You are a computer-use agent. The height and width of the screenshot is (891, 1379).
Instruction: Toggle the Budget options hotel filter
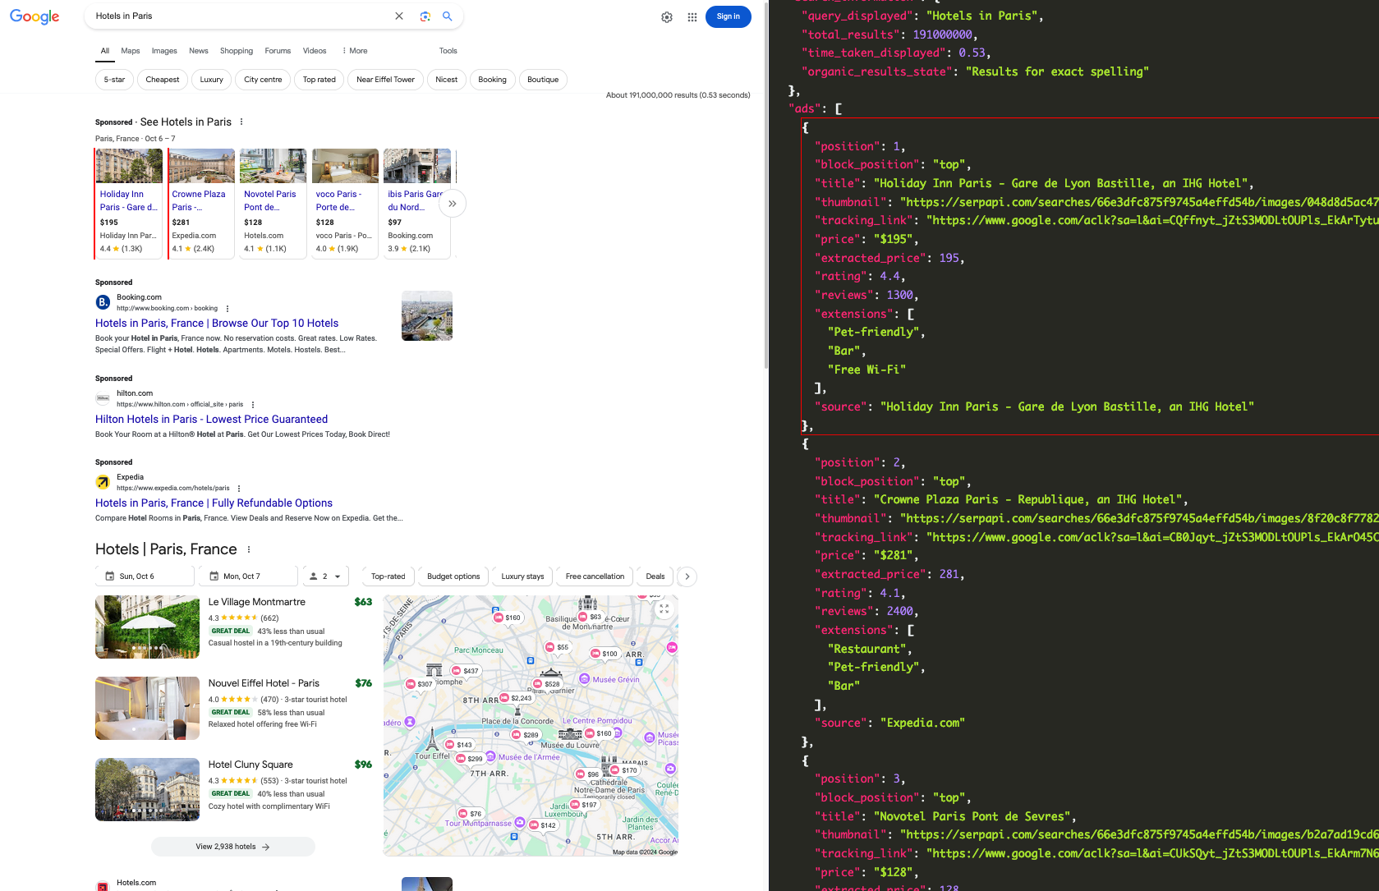click(453, 576)
